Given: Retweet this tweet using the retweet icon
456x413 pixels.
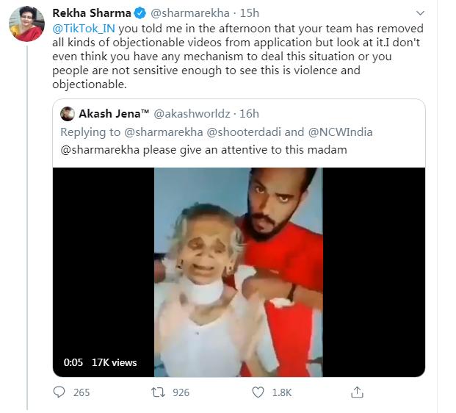Looking at the screenshot, I should click(158, 392).
